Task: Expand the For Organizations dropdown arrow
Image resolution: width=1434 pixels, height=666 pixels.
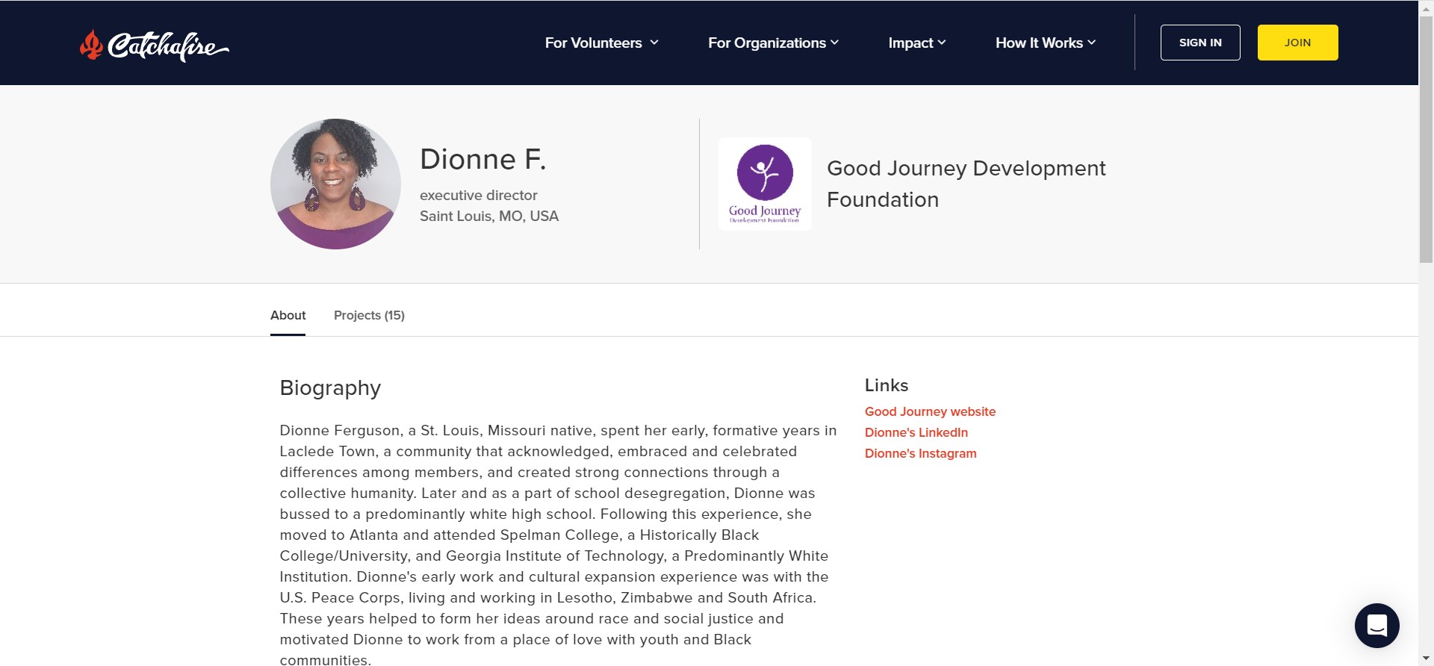Action: tap(835, 43)
